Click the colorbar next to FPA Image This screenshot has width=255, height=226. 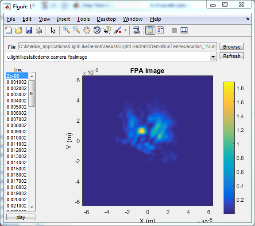[x=229, y=148]
